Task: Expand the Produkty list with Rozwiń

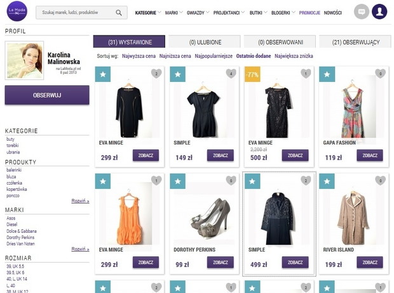Action: [80, 200]
